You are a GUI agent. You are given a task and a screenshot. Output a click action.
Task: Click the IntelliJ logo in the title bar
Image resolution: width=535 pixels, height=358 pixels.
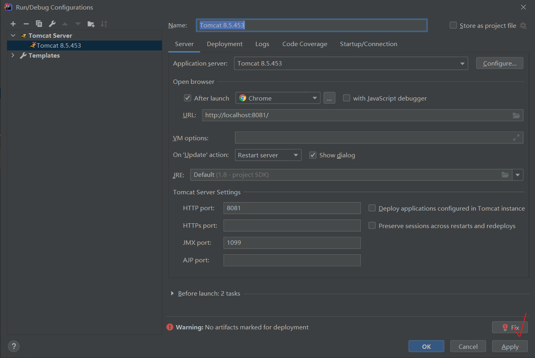point(8,7)
